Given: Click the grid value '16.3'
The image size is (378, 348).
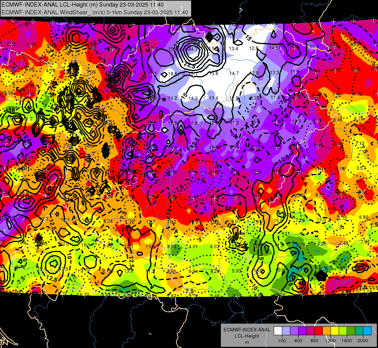Looking at the screenshot, I should 193,98.
